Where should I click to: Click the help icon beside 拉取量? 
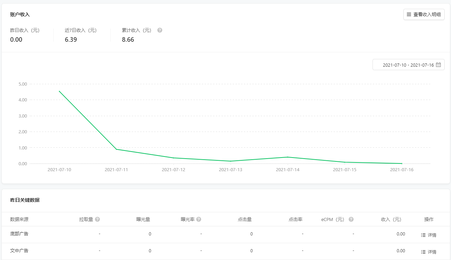[x=97, y=219]
